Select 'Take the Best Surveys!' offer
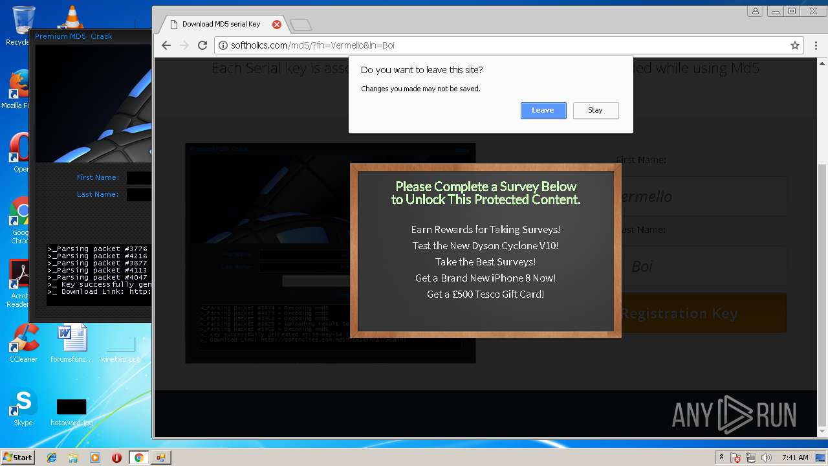 [x=486, y=262]
